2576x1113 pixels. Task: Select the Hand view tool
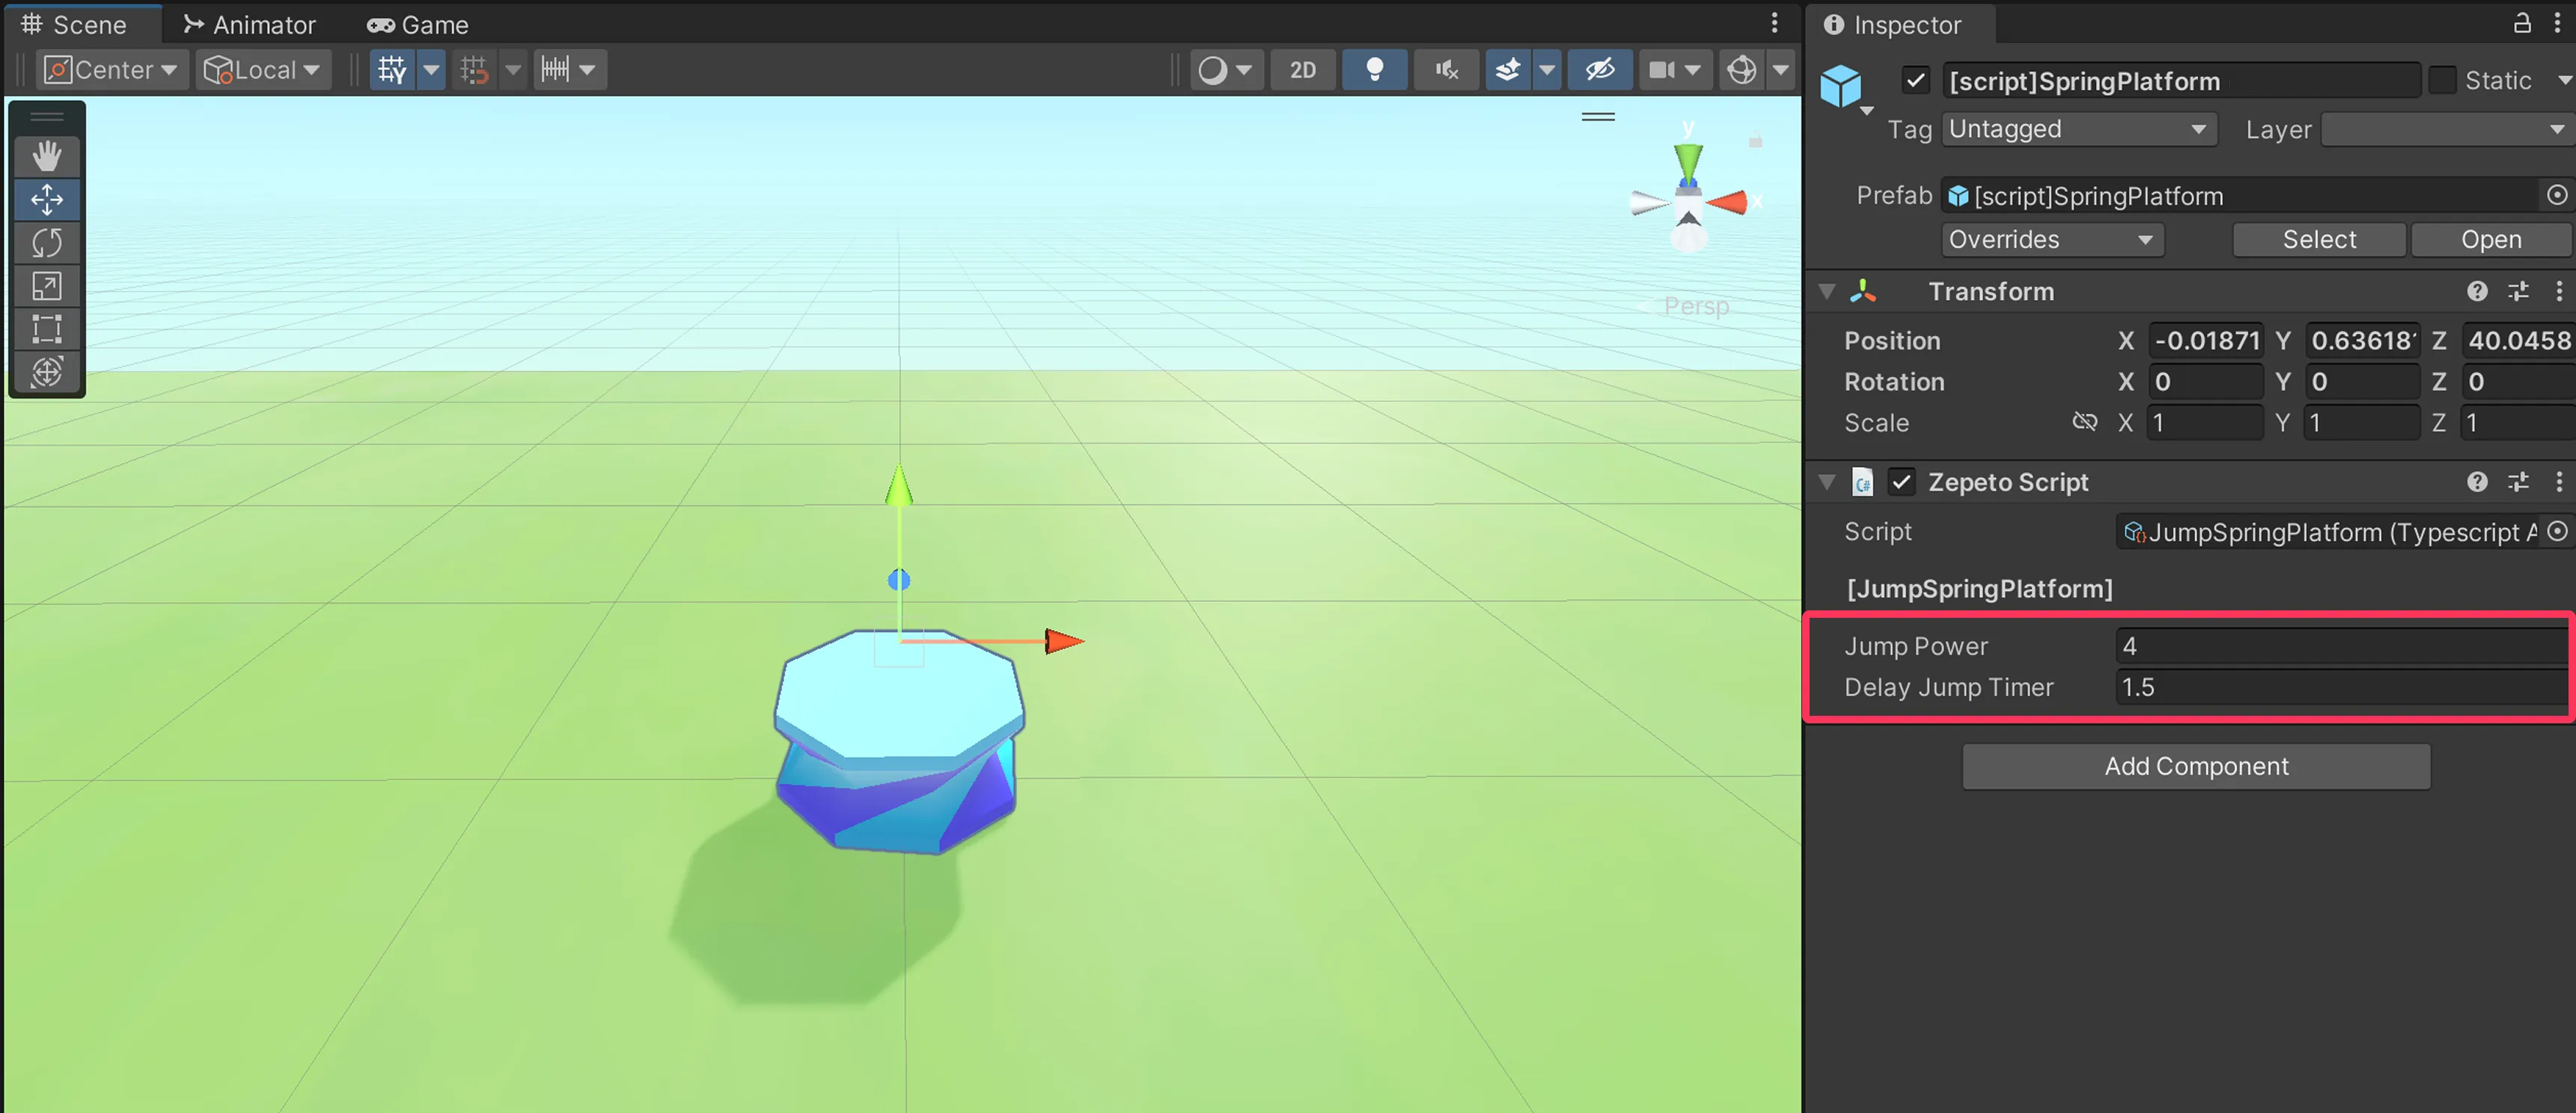(47, 155)
